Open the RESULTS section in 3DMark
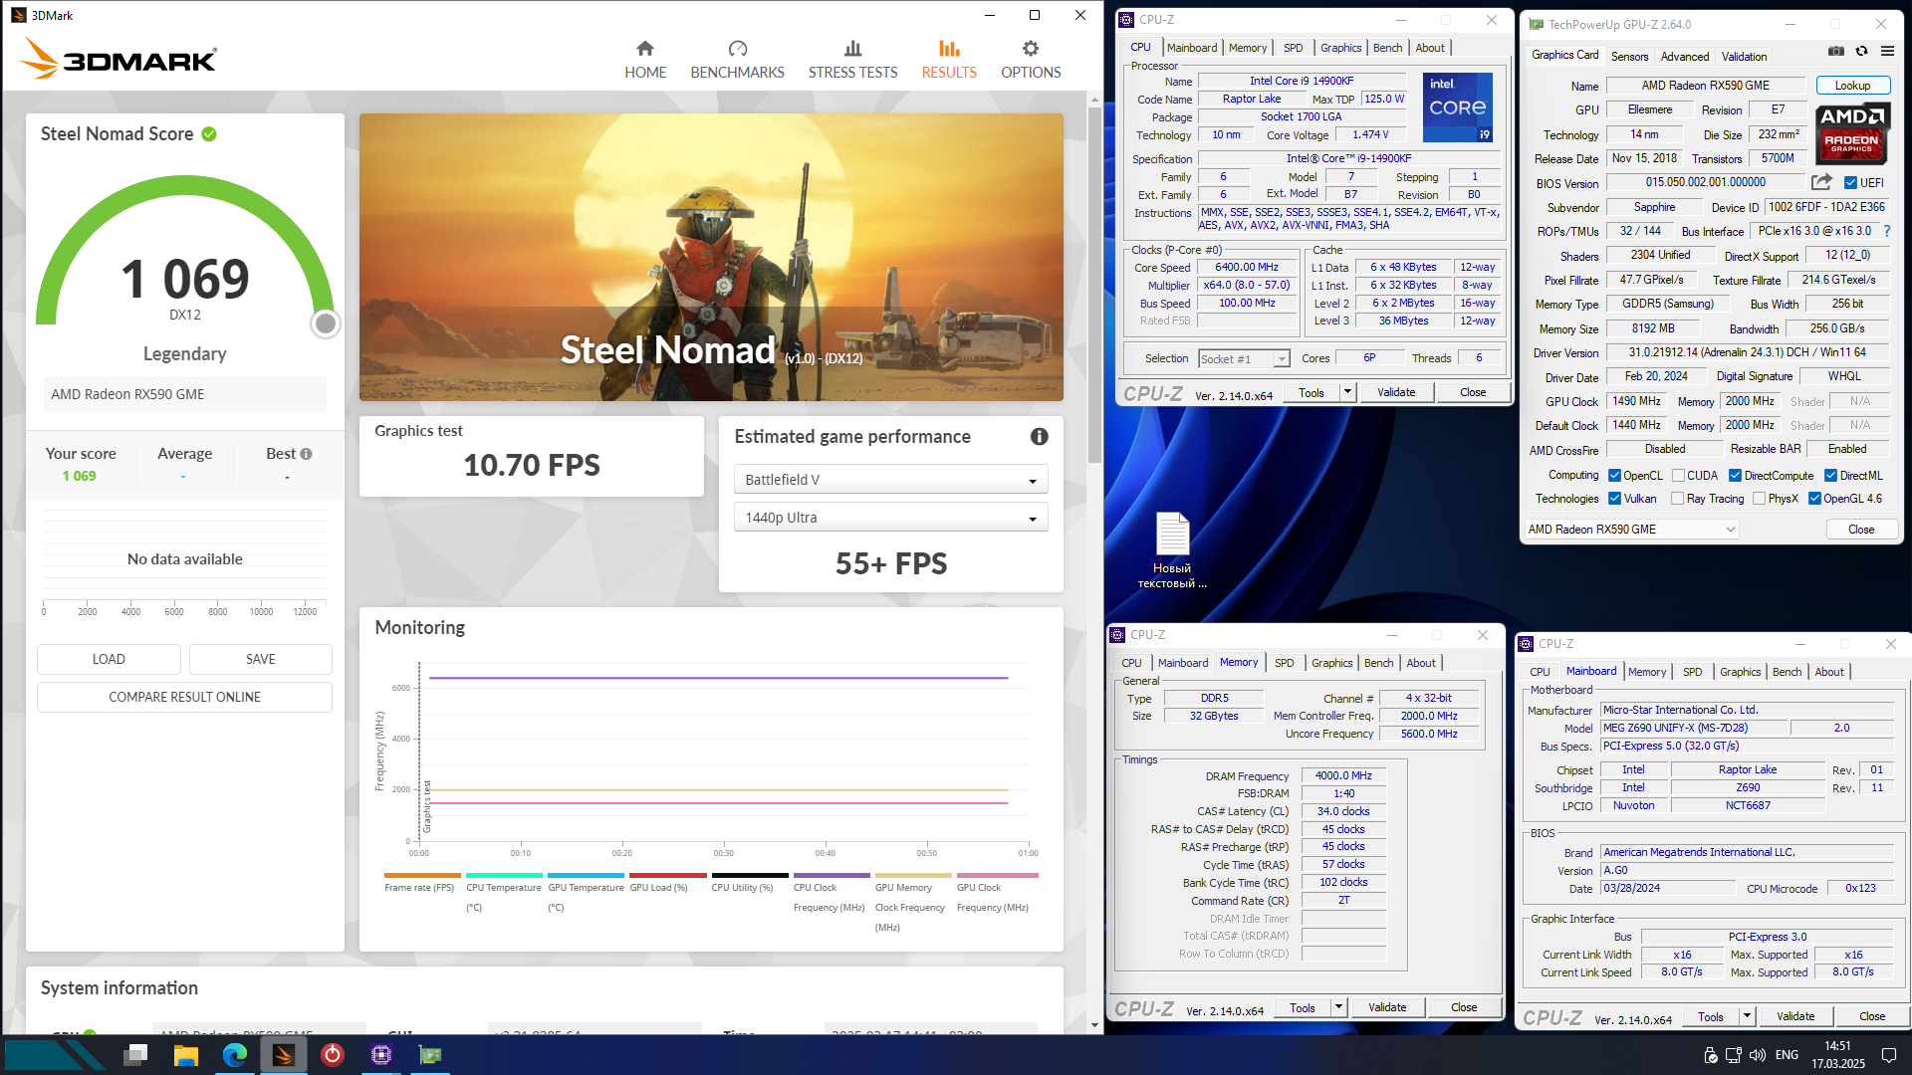The image size is (1912, 1075). click(x=949, y=60)
